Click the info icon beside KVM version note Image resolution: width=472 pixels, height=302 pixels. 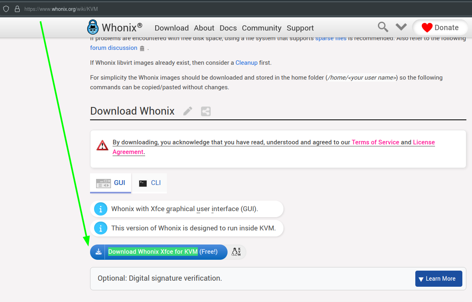(x=101, y=228)
